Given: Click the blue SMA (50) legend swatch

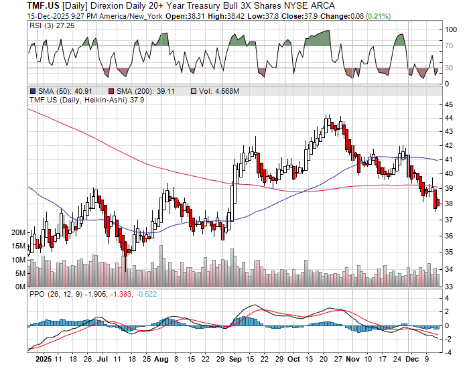Looking at the screenshot, I should coord(32,91).
